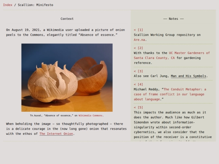Click the 'When beholding the image' paragraph
This screenshot has height=164, width=219.
coord(66,129)
